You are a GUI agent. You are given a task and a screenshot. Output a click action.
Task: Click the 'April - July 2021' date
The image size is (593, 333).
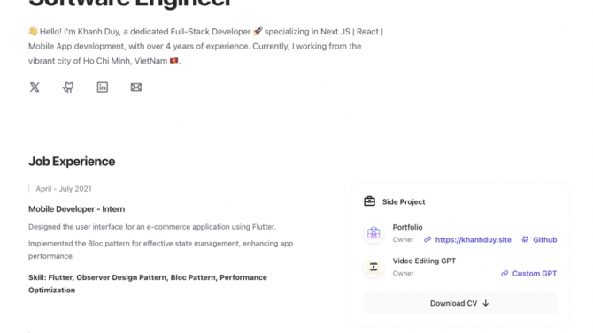(x=64, y=189)
